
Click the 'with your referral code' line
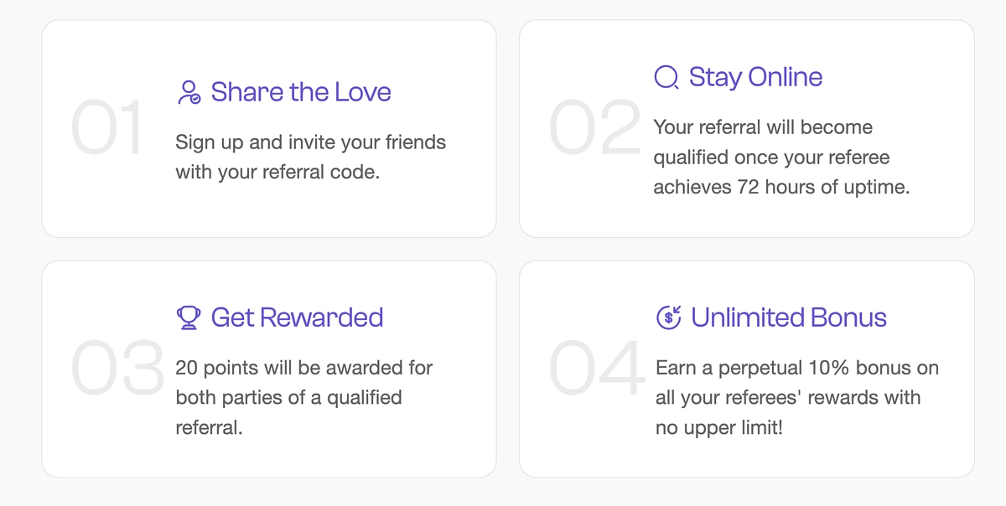pos(277,173)
